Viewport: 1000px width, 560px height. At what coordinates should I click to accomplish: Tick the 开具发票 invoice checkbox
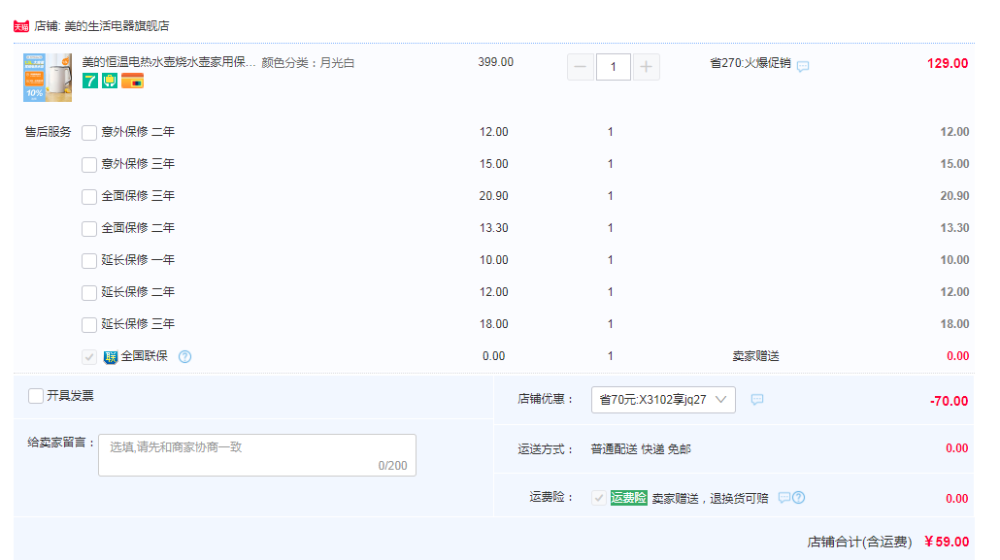coord(36,396)
